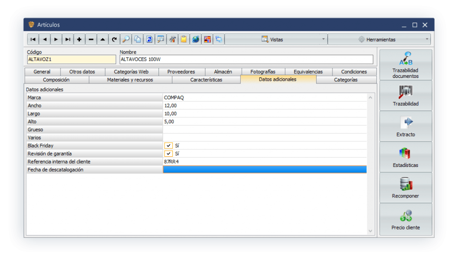Click the refresh curved arrow icon

[114, 39]
